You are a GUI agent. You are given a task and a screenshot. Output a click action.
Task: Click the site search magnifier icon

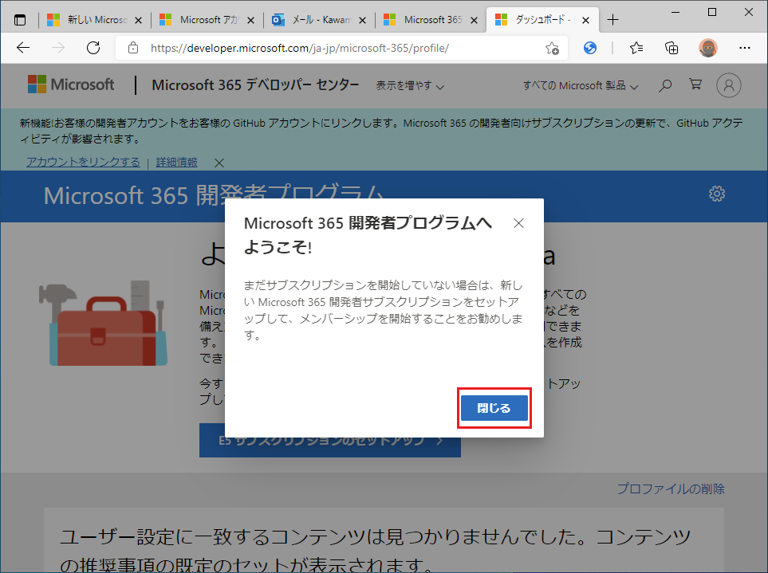(x=664, y=85)
